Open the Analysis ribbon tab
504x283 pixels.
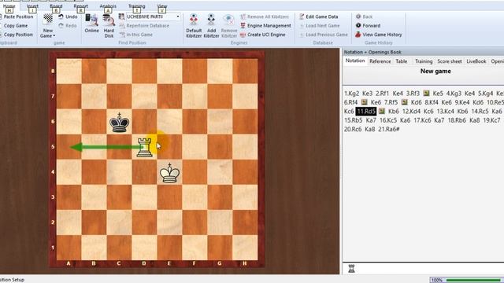point(108,6)
